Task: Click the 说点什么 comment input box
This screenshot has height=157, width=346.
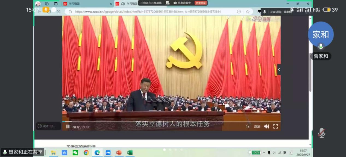Action: 49,126
